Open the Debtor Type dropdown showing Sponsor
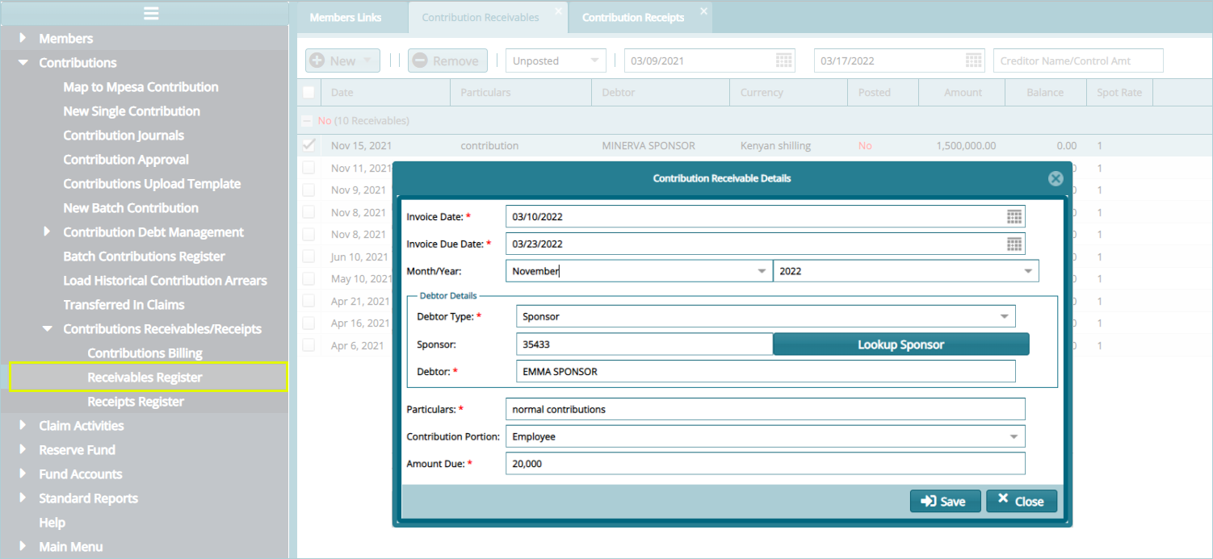Screen dimensions: 1213x559 tap(1005, 317)
